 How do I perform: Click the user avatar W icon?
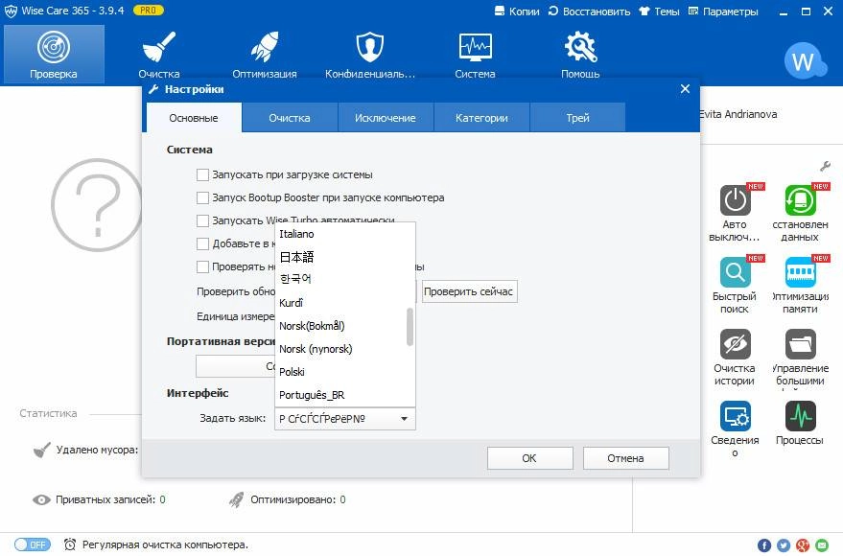pyautogui.click(x=805, y=61)
